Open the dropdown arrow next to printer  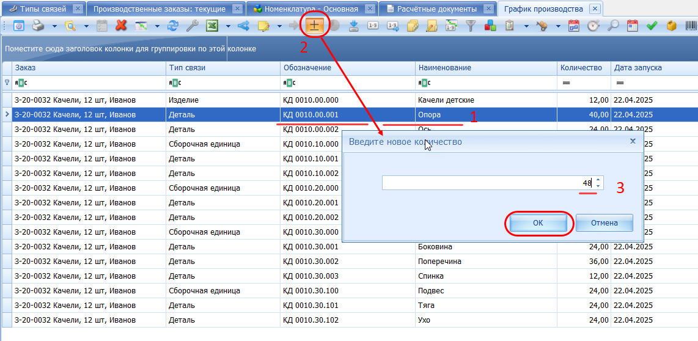pos(54,26)
